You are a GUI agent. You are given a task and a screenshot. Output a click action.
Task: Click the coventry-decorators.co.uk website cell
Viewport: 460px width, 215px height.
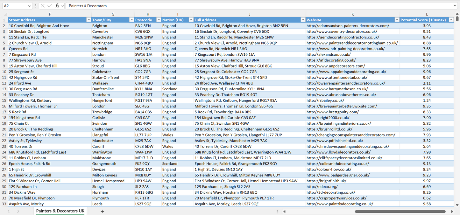tap(342, 31)
